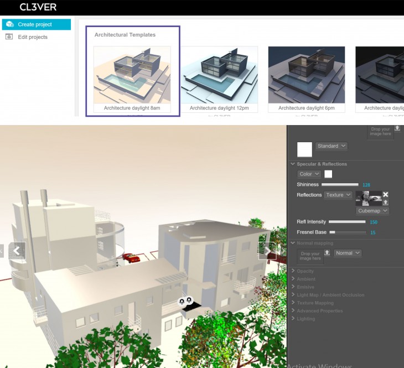The image size is (404, 368).
Task: Click the previous arrow on the 3D viewport
Action: 17,251
